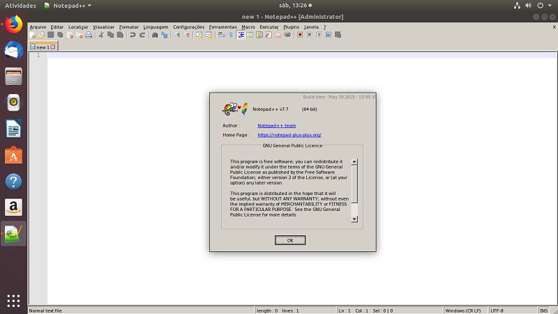Toggle Word Wrap toolbar icon
This screenshot has width=558, height=314.
click(x=221, y=35)
